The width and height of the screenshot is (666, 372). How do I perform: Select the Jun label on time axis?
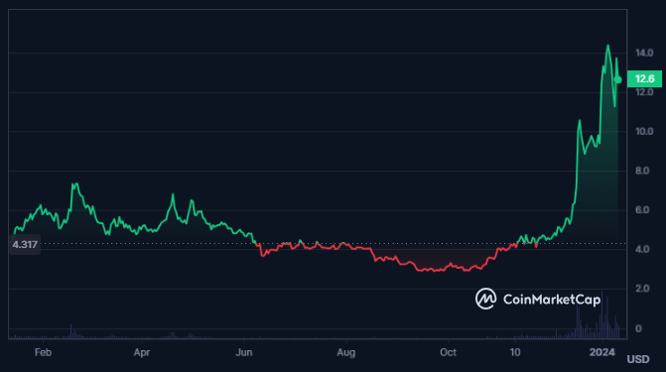(244, 352)
